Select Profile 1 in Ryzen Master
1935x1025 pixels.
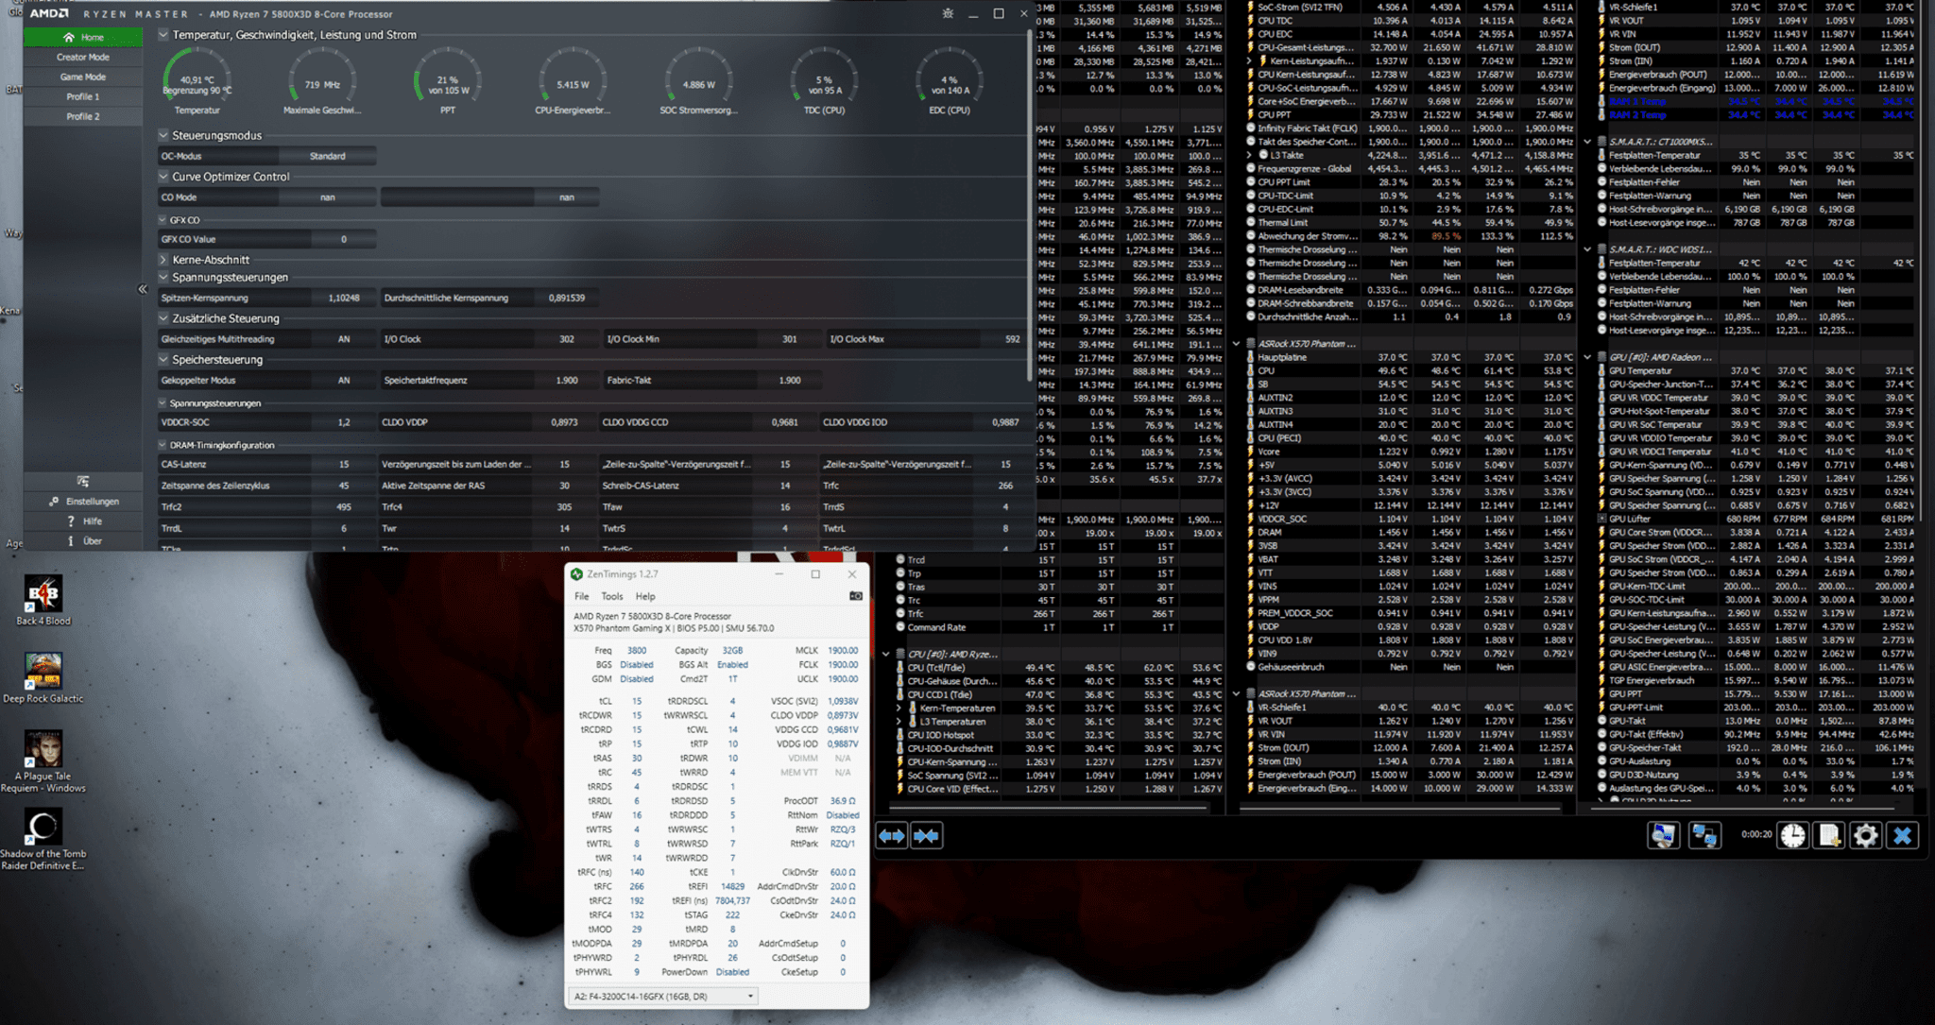tap(83, 97)
